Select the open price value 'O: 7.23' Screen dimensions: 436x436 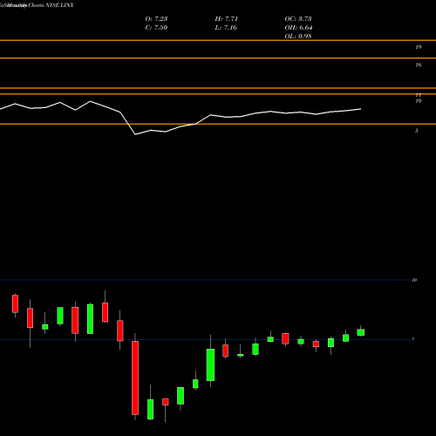[156, 19]
